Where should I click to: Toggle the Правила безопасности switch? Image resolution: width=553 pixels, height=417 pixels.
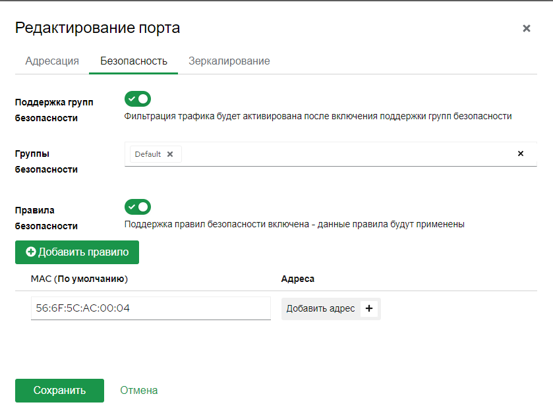(138, 207)
